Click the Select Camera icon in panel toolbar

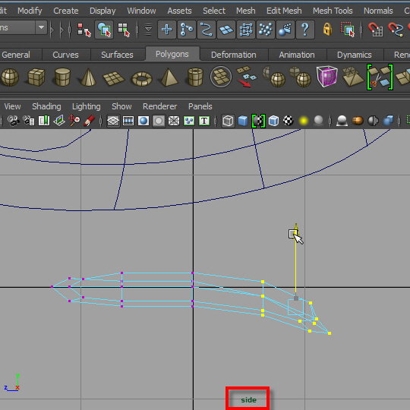13,121
